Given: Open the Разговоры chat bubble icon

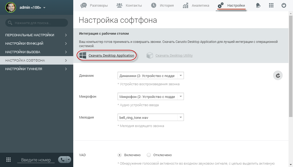Looking at the screenshot, I should pos(84,5).
